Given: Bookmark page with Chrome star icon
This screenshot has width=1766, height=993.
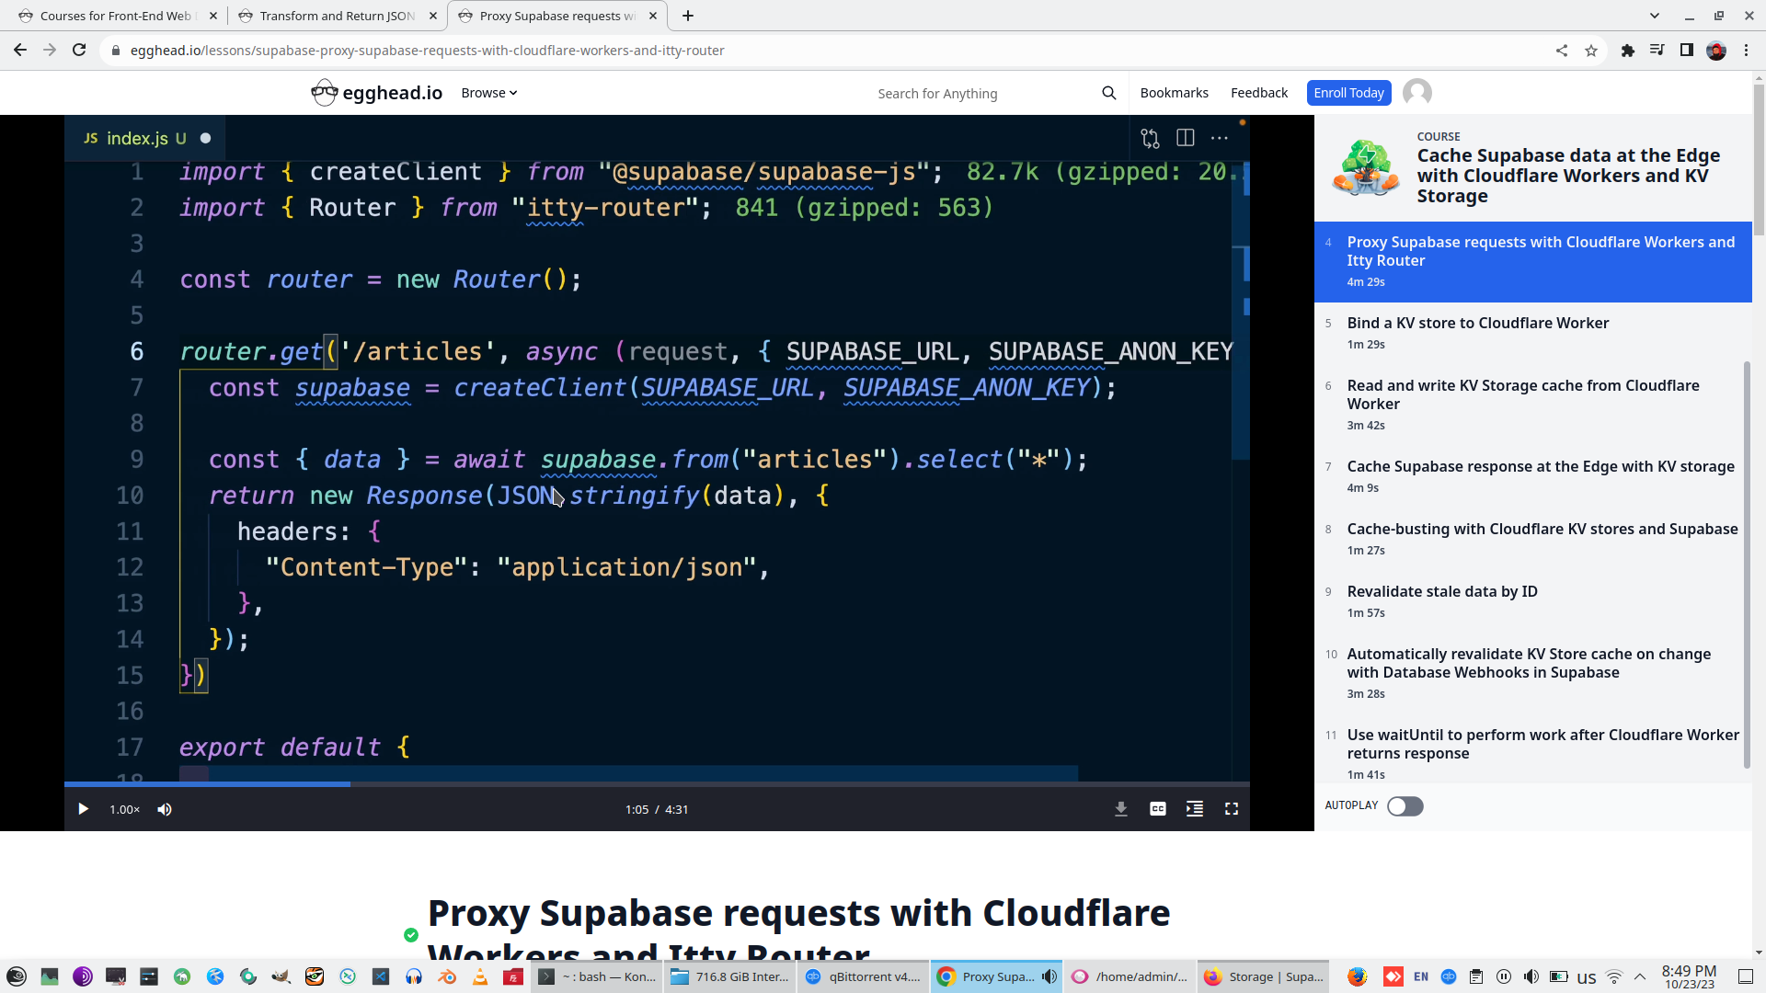Looking at the screenshot, I should coord(1591,51).
